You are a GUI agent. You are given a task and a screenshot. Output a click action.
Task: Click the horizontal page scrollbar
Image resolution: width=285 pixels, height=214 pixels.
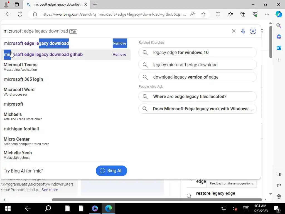157,200
